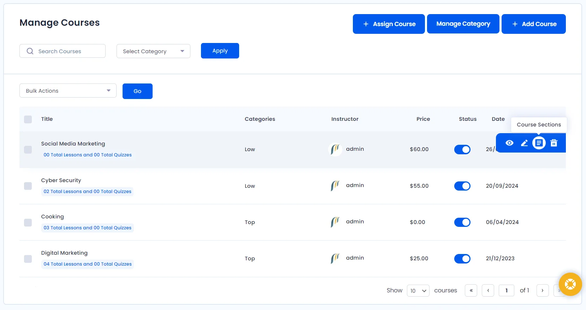Click next page arrow in pagination
Screen dimensions: 586x310
(543, 291)
